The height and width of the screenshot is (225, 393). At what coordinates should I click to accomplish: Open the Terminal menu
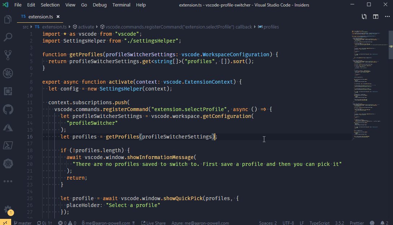click(x=121, y=5)
